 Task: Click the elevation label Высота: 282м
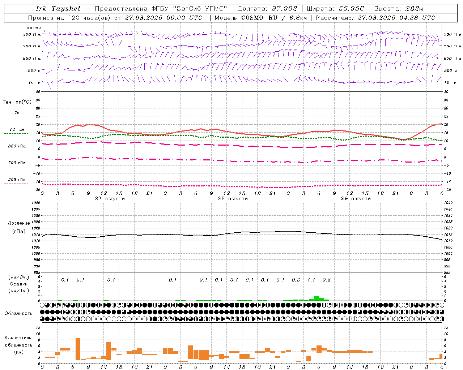pyautogui.click(x=399, y=9)
